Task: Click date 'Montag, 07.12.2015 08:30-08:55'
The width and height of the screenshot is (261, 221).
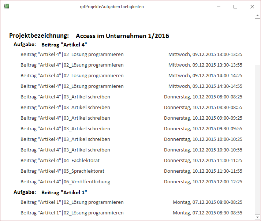Action: 208,213
